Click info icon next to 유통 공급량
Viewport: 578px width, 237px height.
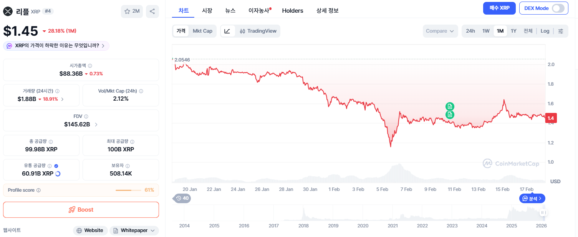pos(50,166)
